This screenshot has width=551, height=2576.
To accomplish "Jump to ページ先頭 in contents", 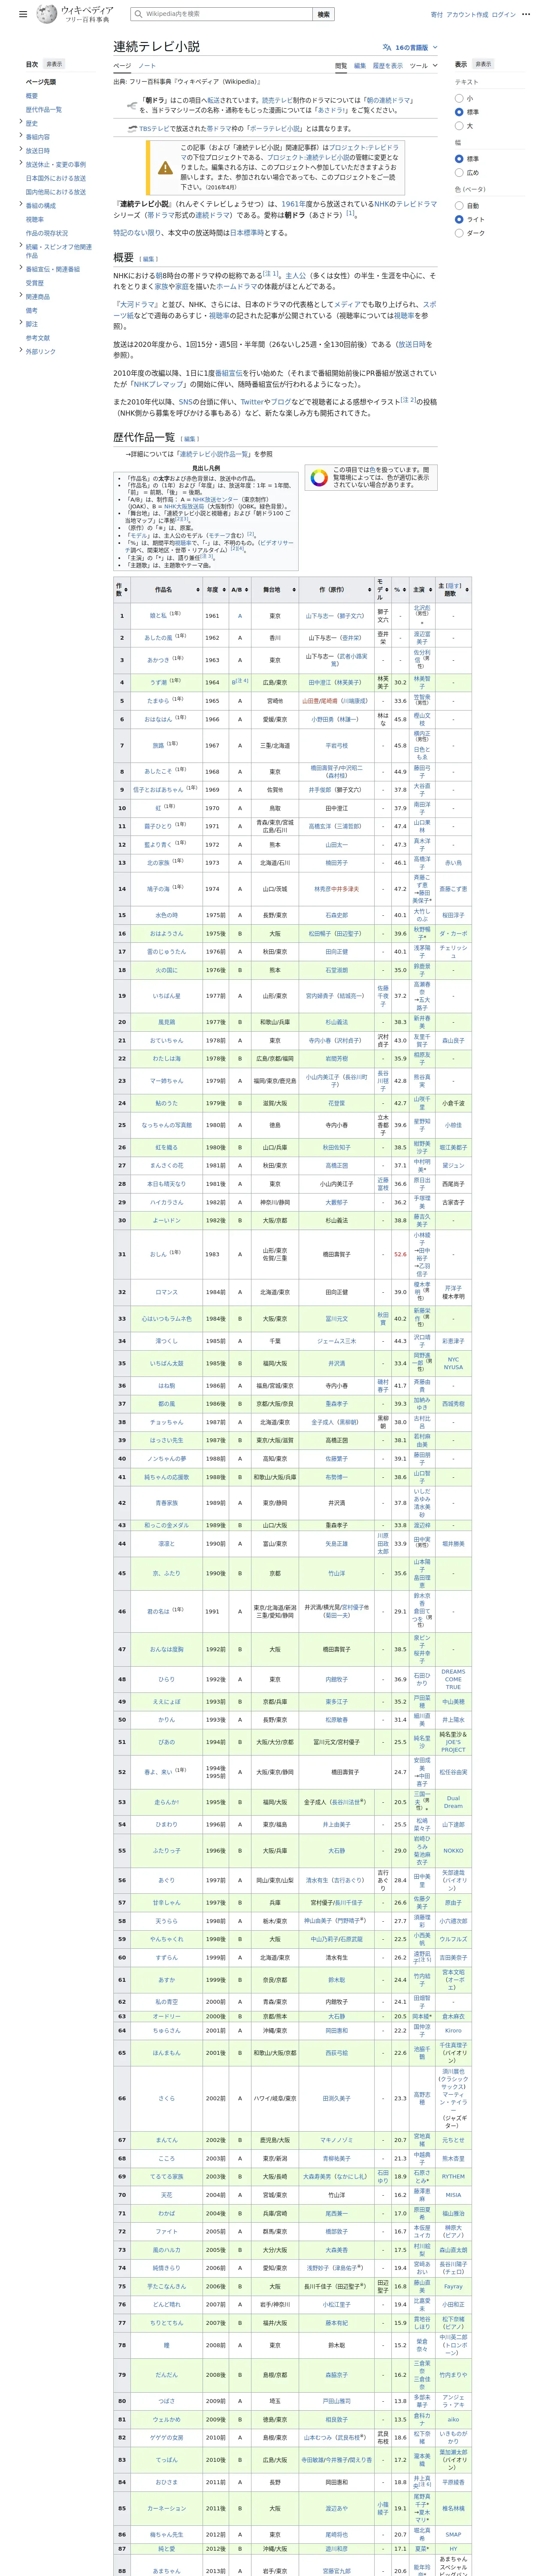I will [41, 82].
